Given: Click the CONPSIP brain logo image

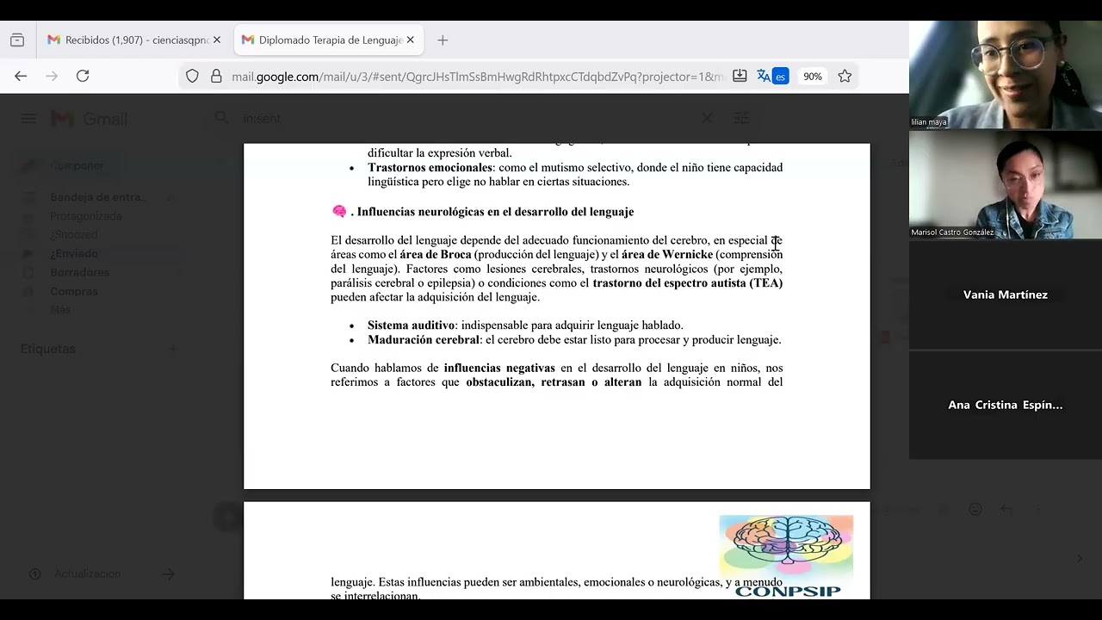Looking at the screenshot, I should (786, 556).
